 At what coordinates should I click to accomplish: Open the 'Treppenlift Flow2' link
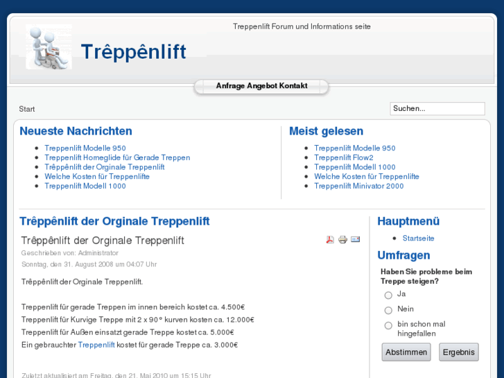(344, 157)
